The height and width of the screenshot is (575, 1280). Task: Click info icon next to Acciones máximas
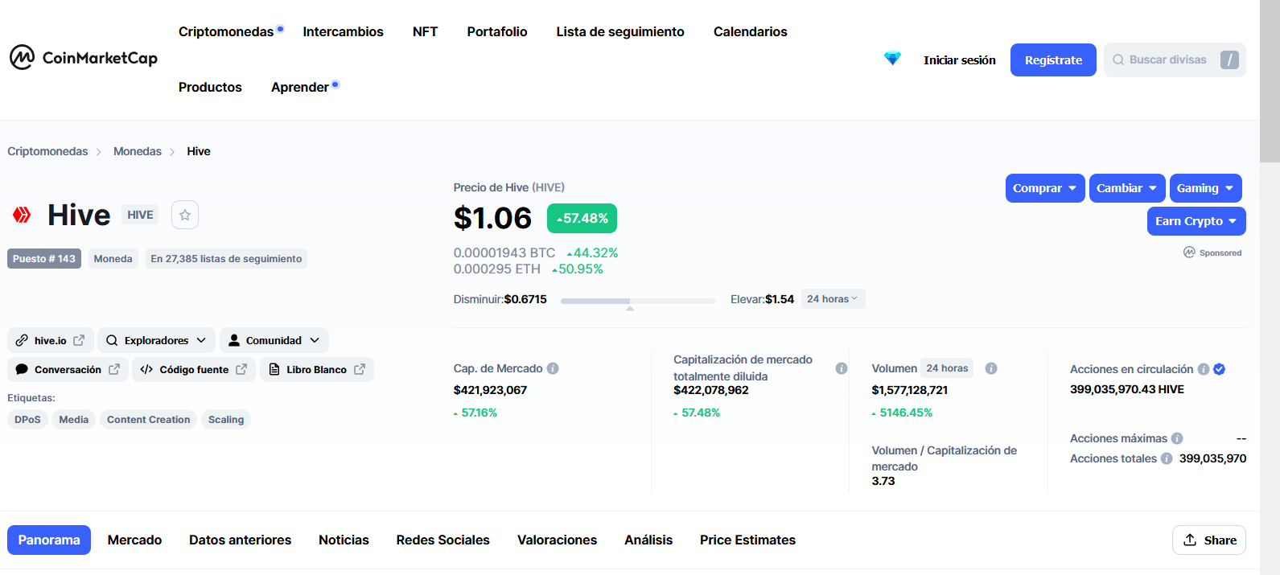[1177, 438]
